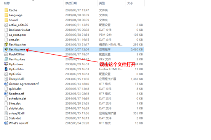Click the FlashFXP.ini file icon

(x=6, y=54)
